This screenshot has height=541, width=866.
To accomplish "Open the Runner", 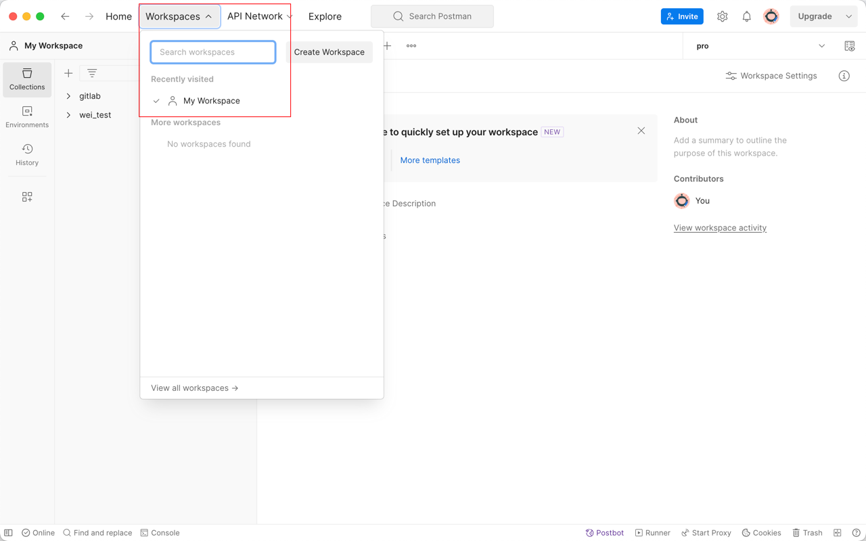I will coord(652,533).
